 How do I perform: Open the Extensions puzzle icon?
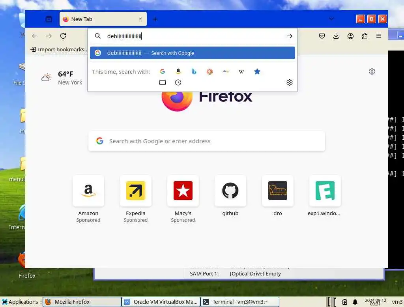pyautogui.click(x=365, y=36)
